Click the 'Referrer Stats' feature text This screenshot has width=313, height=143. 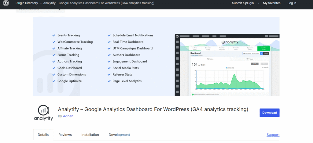click(x=122, y=74)
